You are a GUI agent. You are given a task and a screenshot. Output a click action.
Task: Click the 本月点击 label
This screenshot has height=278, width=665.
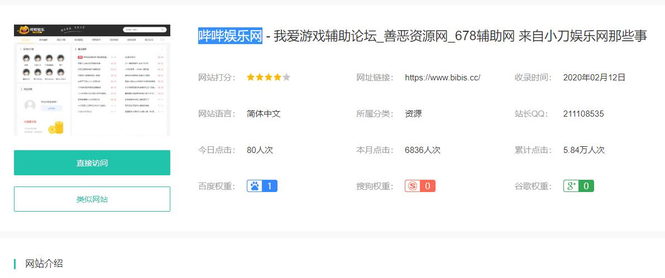tap(375, 150)
